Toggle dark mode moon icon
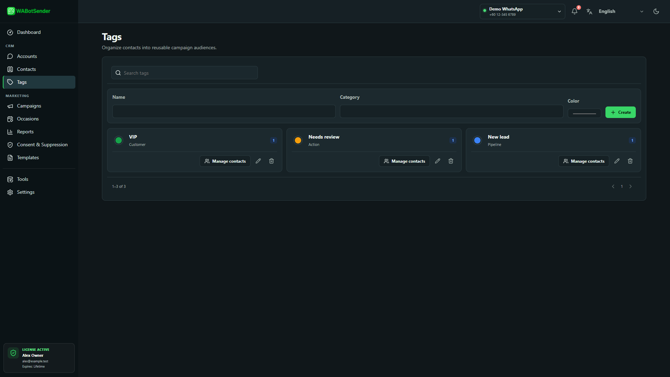Image resolution: width=670 pixels, height=377 pixels. pyautogui.click(x=656, y=12)
